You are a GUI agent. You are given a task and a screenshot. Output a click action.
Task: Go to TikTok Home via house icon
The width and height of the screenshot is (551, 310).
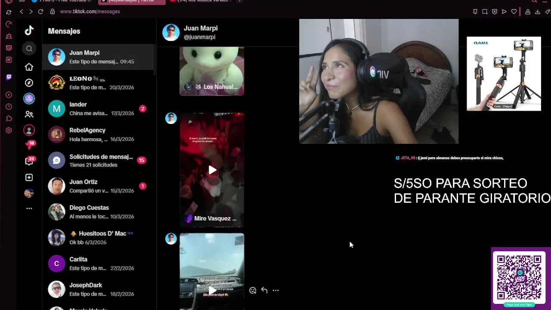pos(29,67)
